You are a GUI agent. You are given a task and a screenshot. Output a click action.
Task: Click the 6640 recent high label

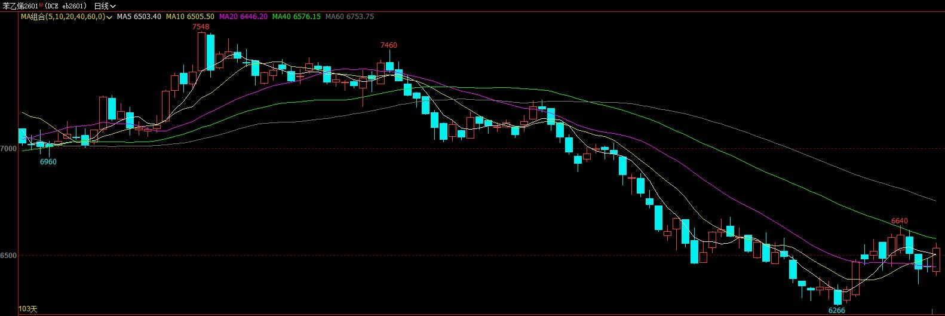pyautogui.click(x=899, y=221)
